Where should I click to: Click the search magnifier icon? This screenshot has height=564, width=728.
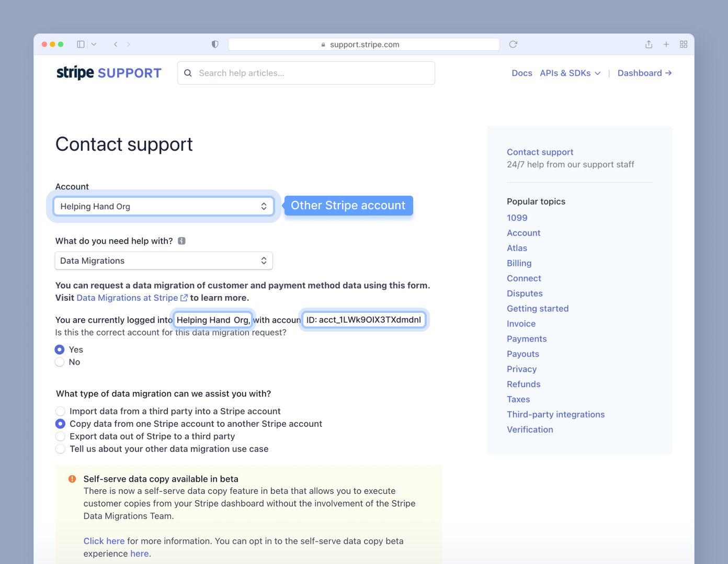click(x=188, y=73)
